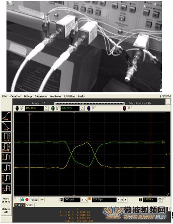173x224 pixels.
Task: Click the More (1 of 2) button
Action: [x=6, y=200]
